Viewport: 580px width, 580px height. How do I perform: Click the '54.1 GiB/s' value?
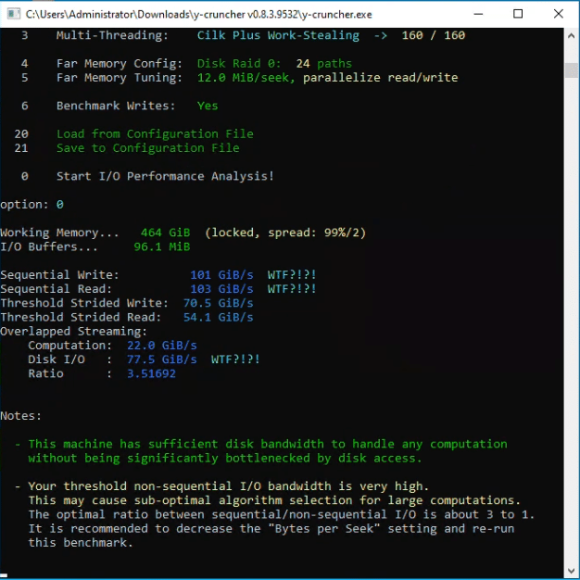[219, 317]
